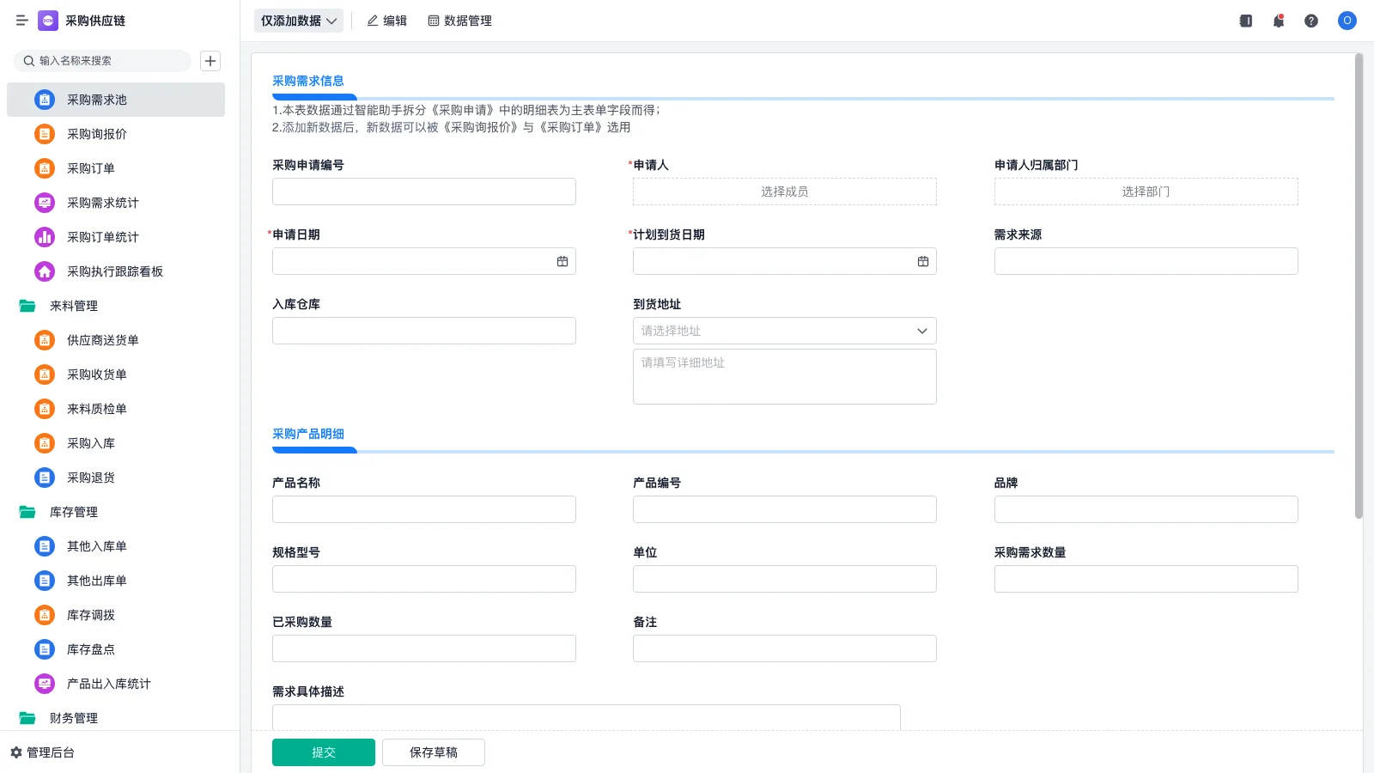Viewport: 1374px width, 773px height.
Task: Click the 采购需求统计 purple chart icon
Action: click(45, 203)
